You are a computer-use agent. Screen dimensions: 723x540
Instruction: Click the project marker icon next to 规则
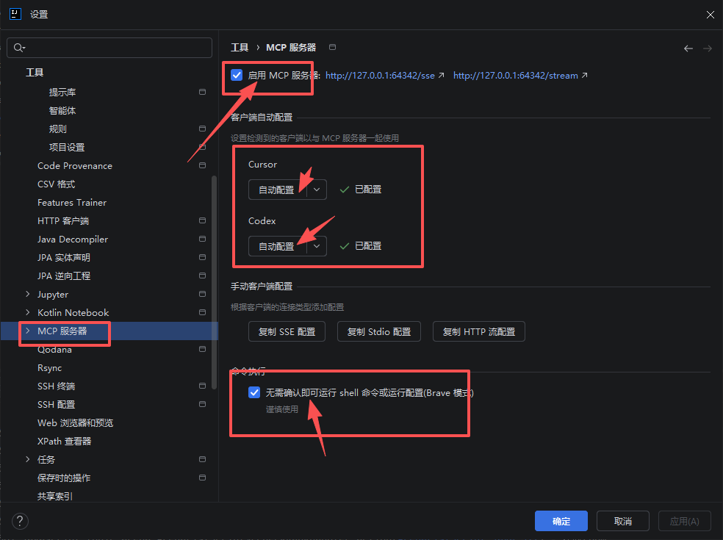[x=202, y=129]
